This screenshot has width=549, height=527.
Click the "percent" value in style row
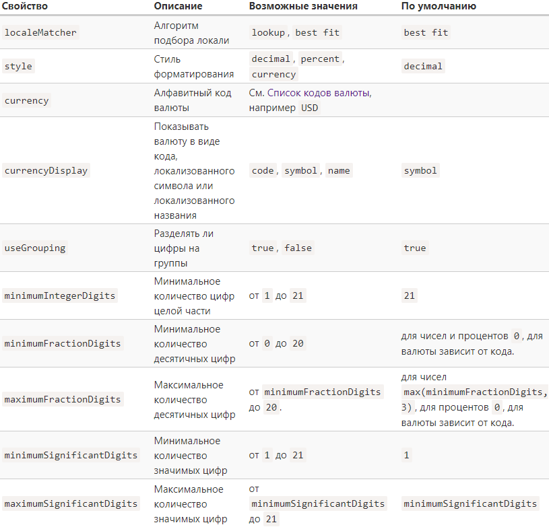pyautogui.click(x=320, y=59)
